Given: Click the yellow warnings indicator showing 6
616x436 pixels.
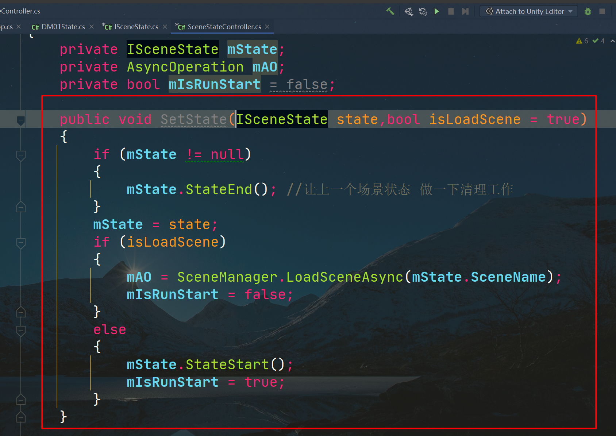Looking at the screenshot, I should 582,41.
